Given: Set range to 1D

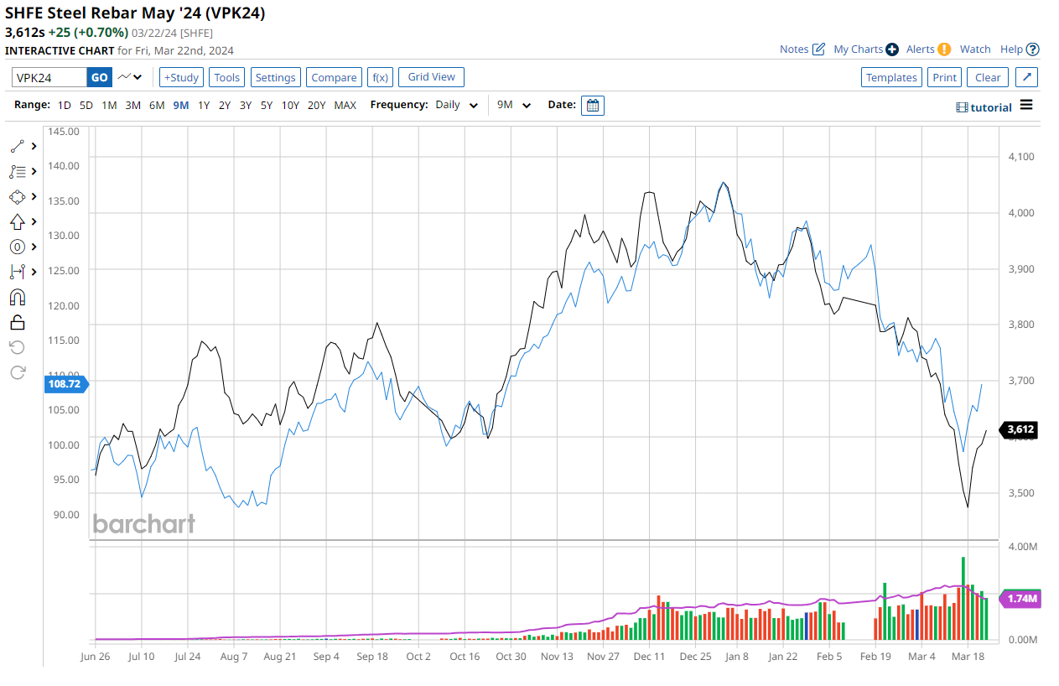Looking at the screenshot, I should click(65, 105).
